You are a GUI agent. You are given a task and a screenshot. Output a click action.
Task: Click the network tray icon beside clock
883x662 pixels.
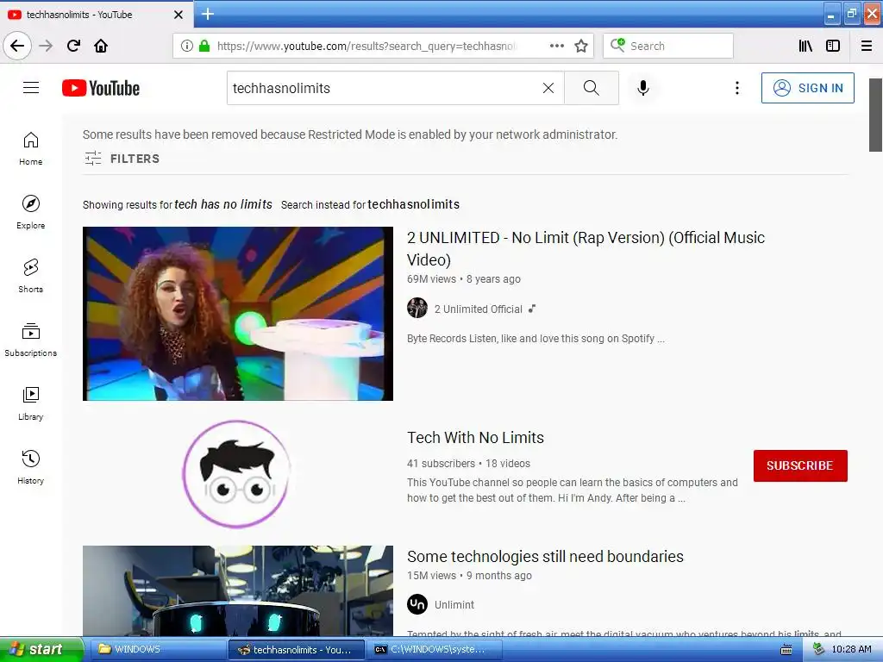818,650
